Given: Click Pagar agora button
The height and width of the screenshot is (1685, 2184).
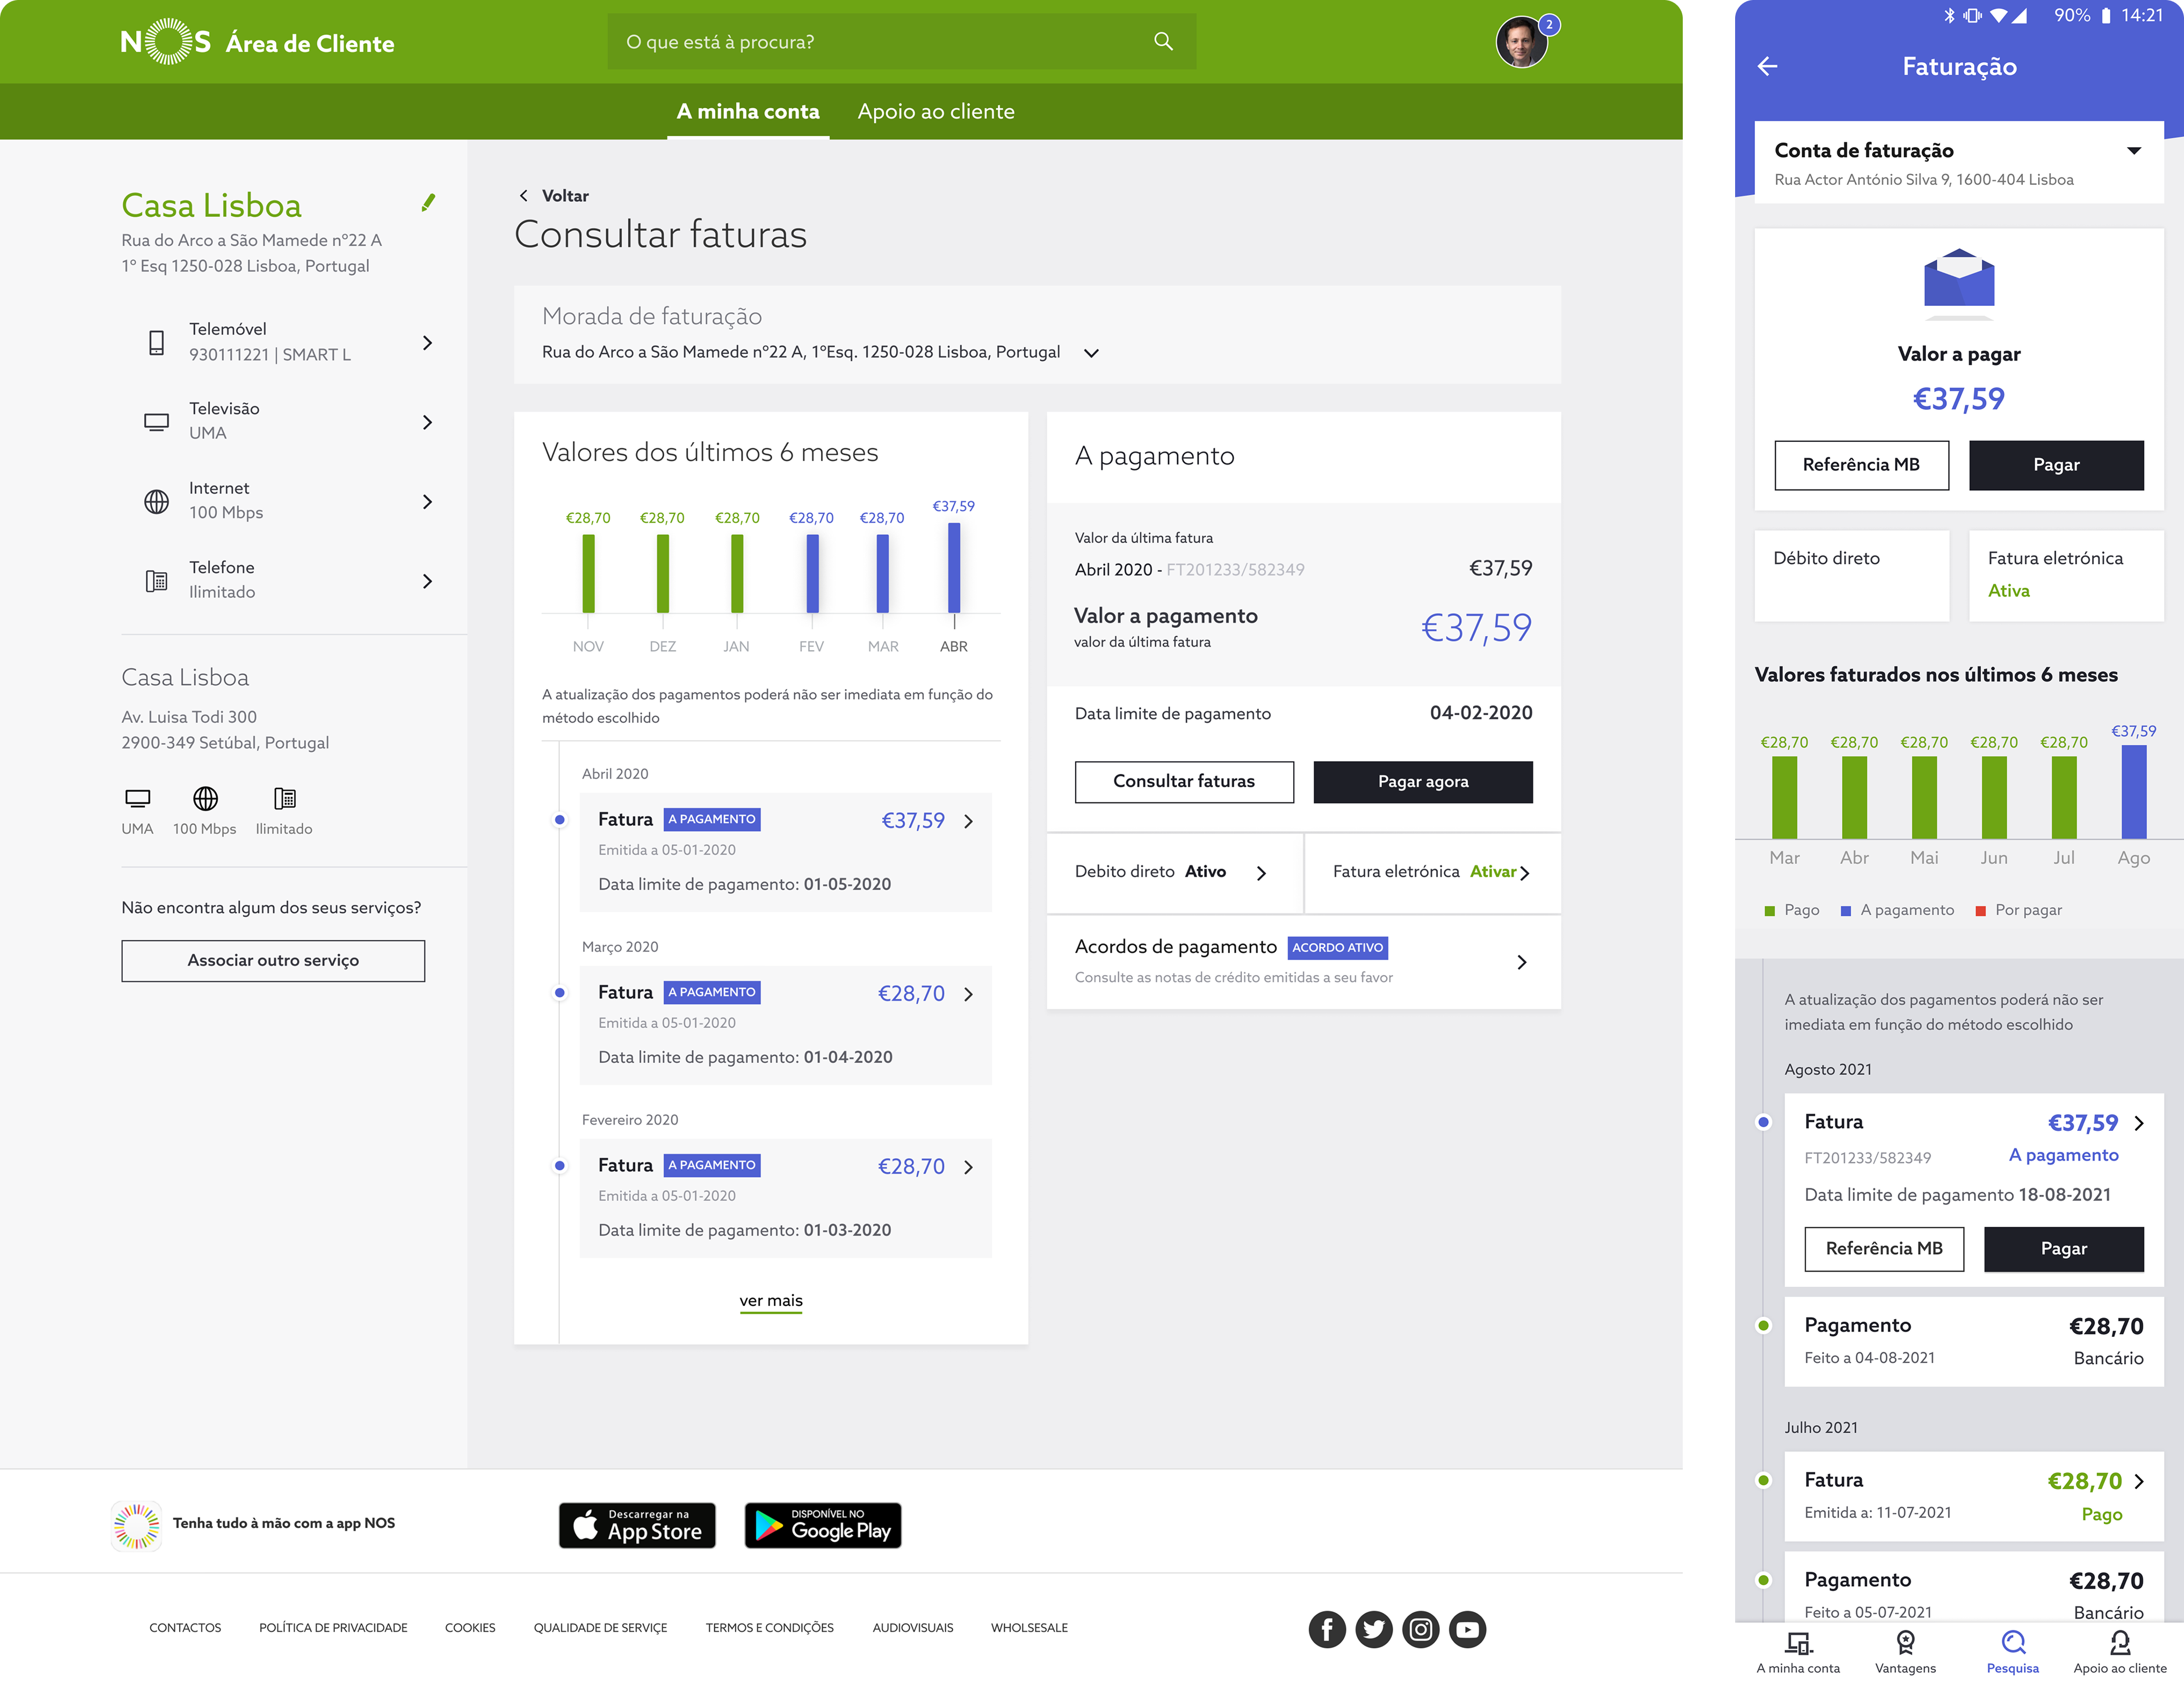Looking at the screenshot, I should coord(1422,781).
